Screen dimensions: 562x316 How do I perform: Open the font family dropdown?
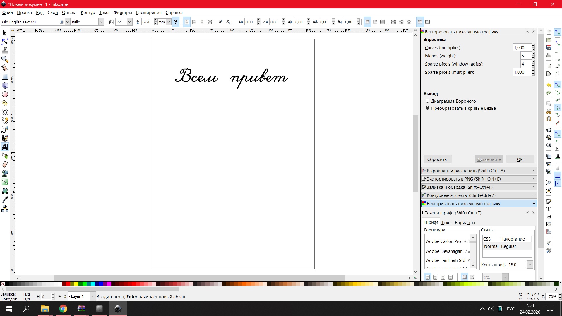pyautogui.click(x=67, y=22)
